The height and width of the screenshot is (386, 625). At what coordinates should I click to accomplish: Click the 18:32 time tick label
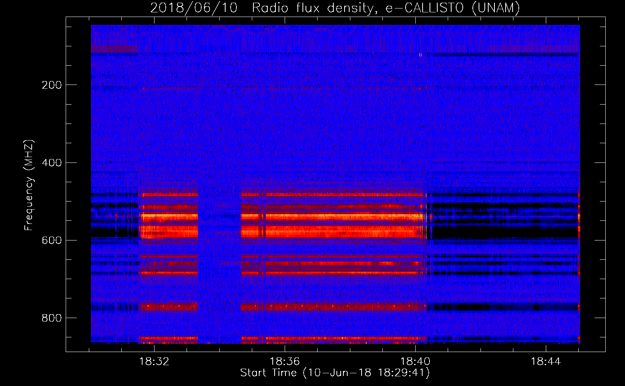[x=154, y=362]
